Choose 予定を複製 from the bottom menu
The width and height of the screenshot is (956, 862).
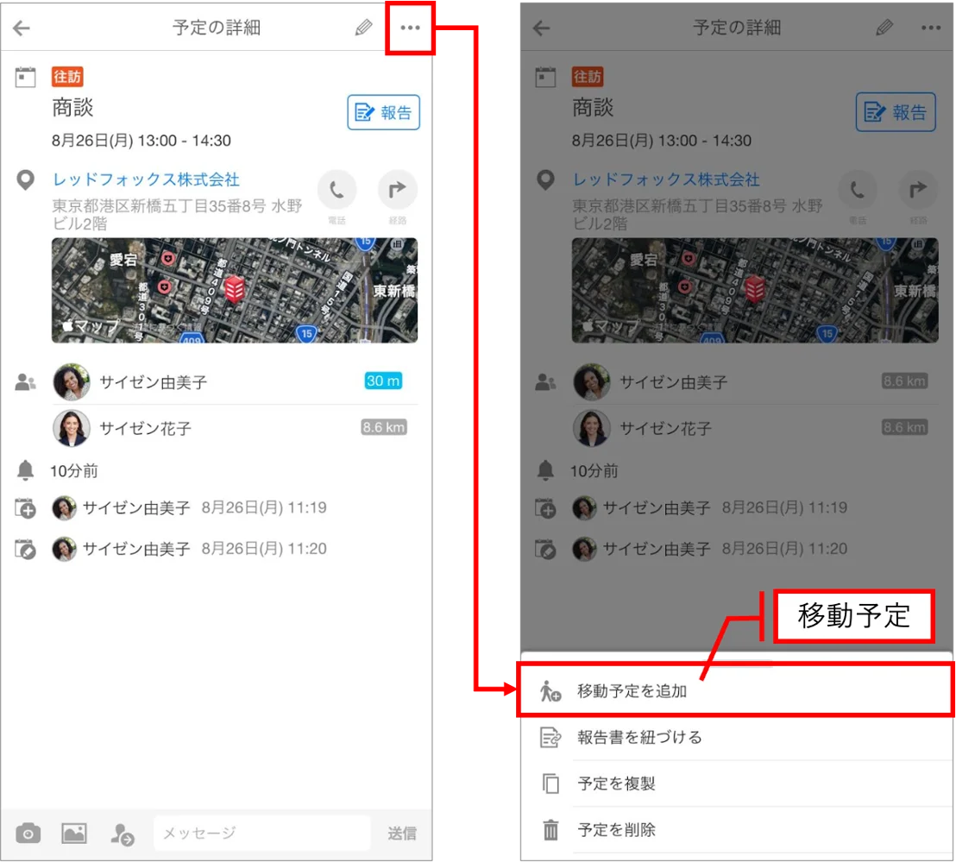click(735, 783)
